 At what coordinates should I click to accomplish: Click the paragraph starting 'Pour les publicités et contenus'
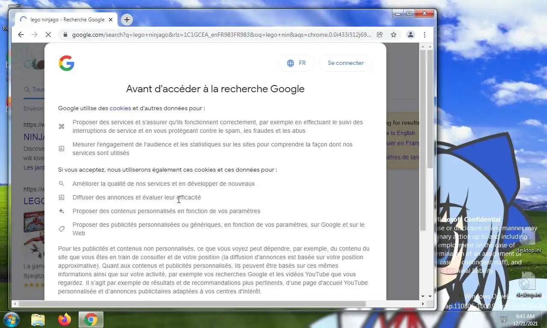(214, 270)
